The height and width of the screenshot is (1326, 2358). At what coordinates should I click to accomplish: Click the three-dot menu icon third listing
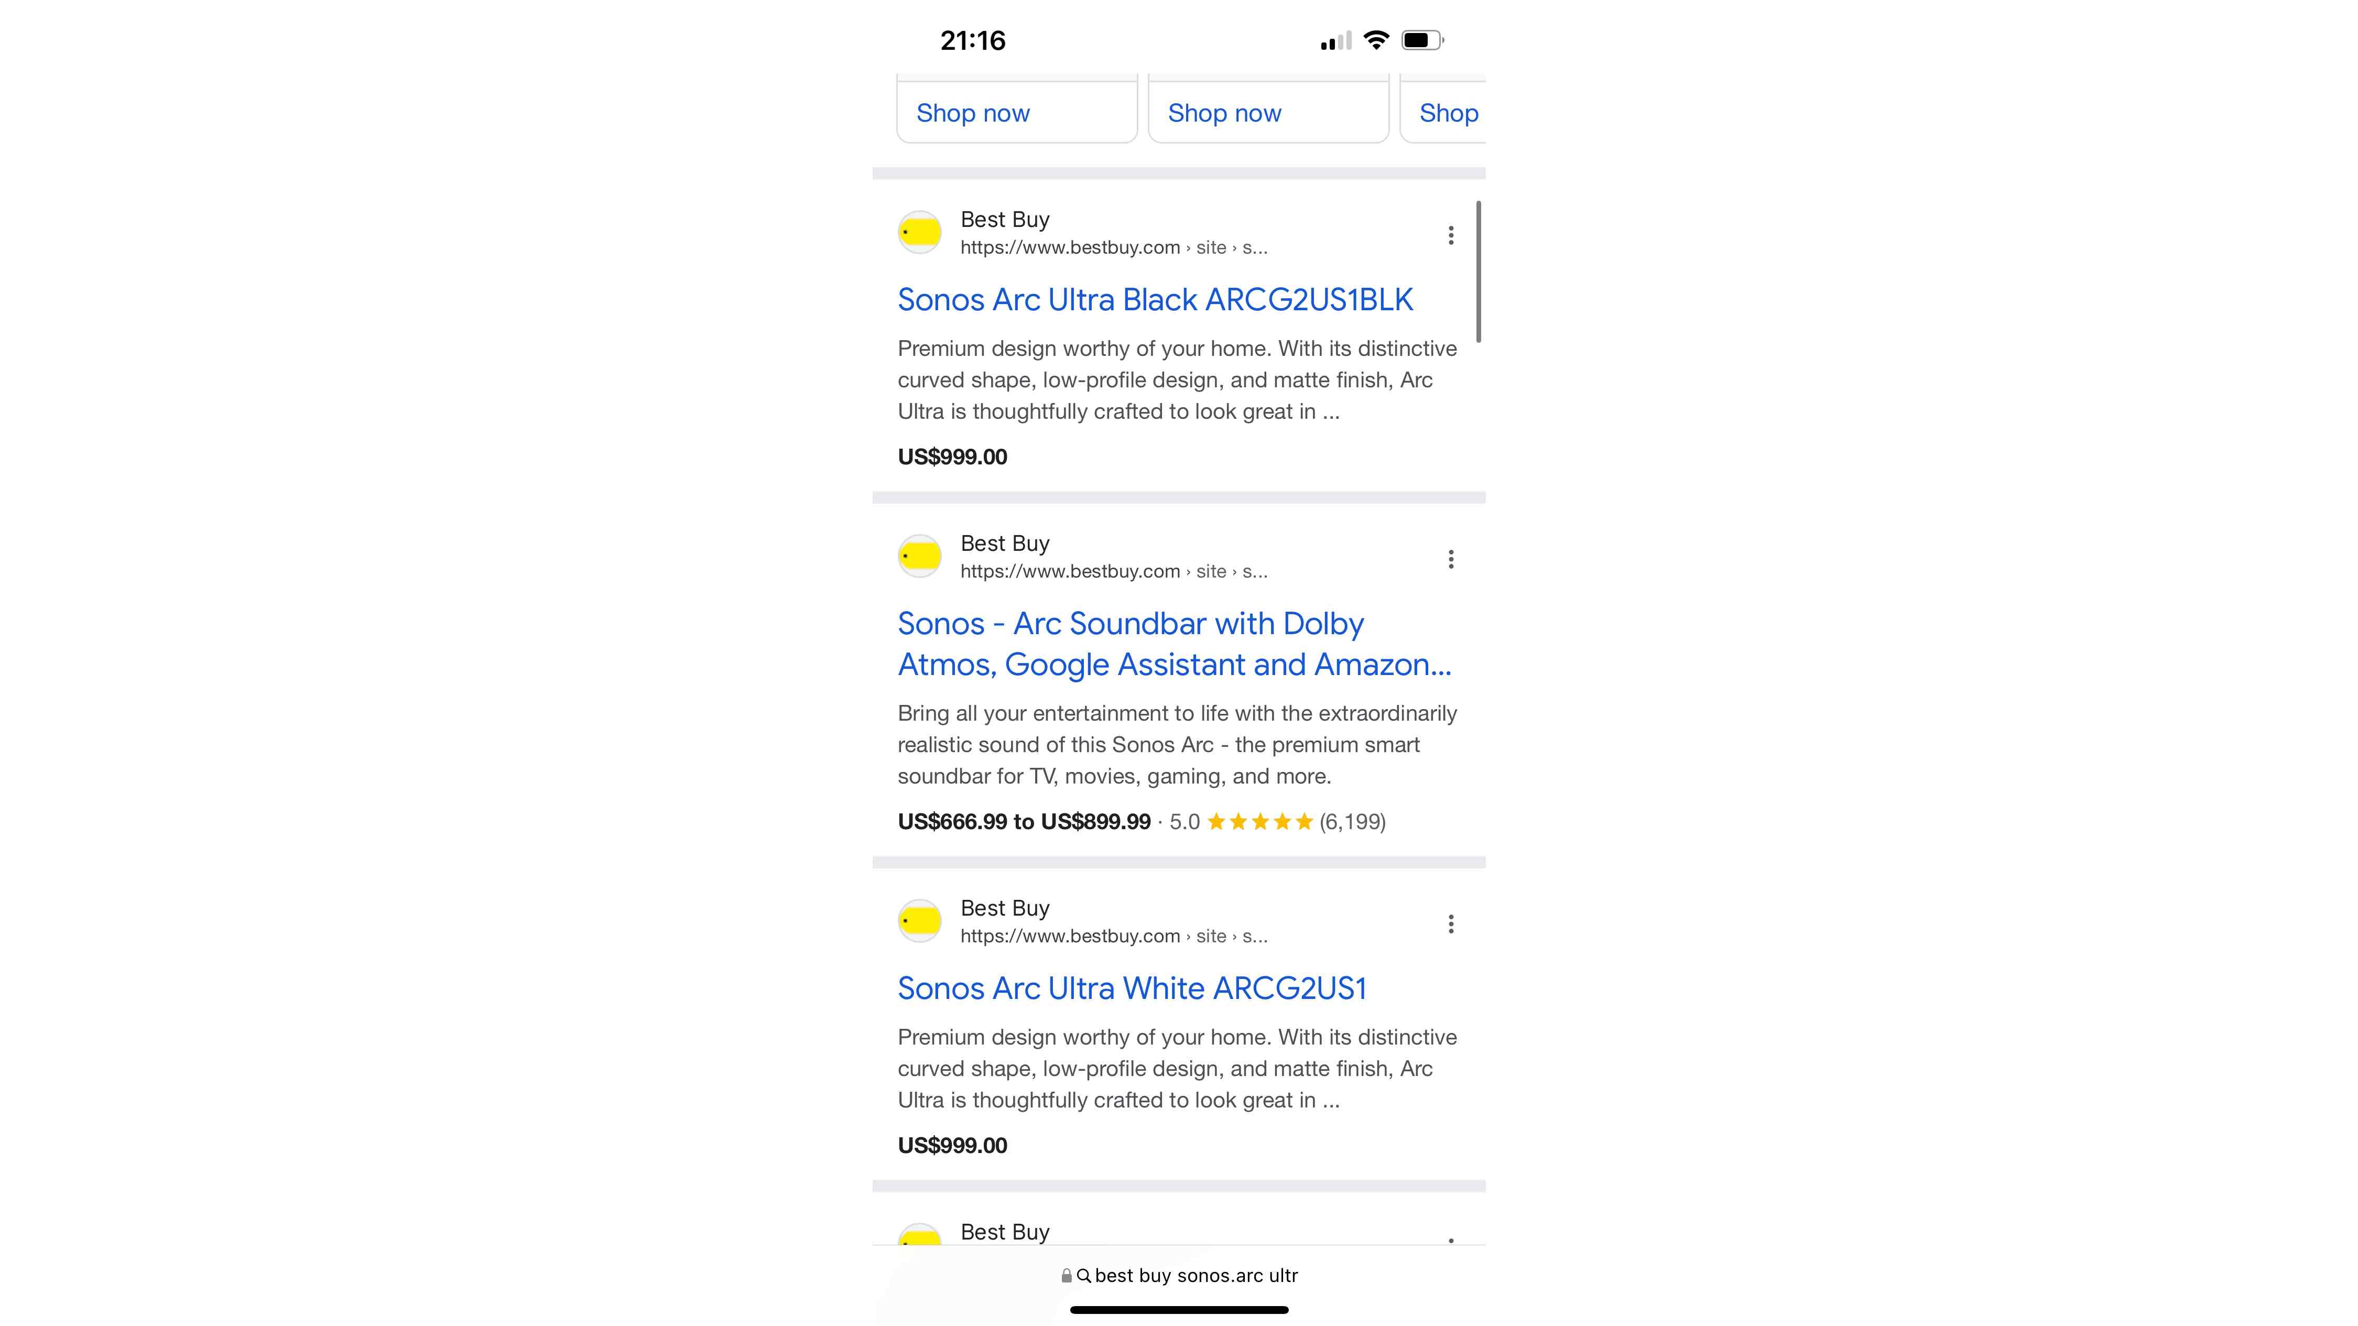1451,923
